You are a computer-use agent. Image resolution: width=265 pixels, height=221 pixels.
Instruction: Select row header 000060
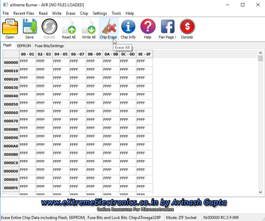pos(11,113)
